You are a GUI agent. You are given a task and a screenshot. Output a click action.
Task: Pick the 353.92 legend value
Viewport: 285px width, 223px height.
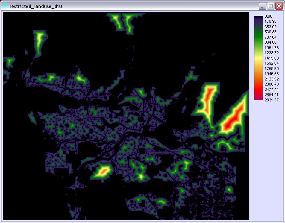point(271,27)
